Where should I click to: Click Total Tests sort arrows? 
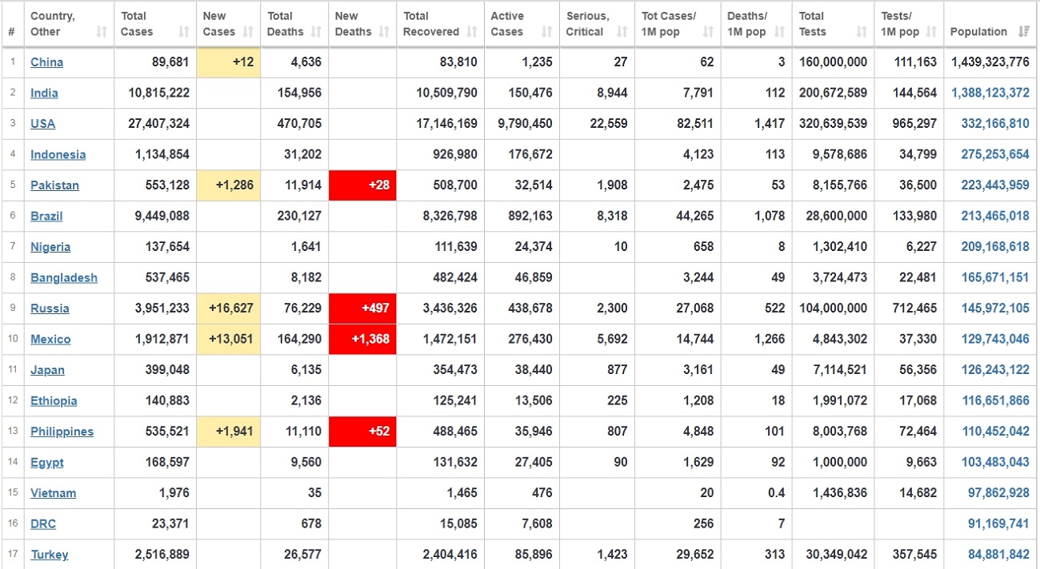pyautogui.click(x=862, y=32)
